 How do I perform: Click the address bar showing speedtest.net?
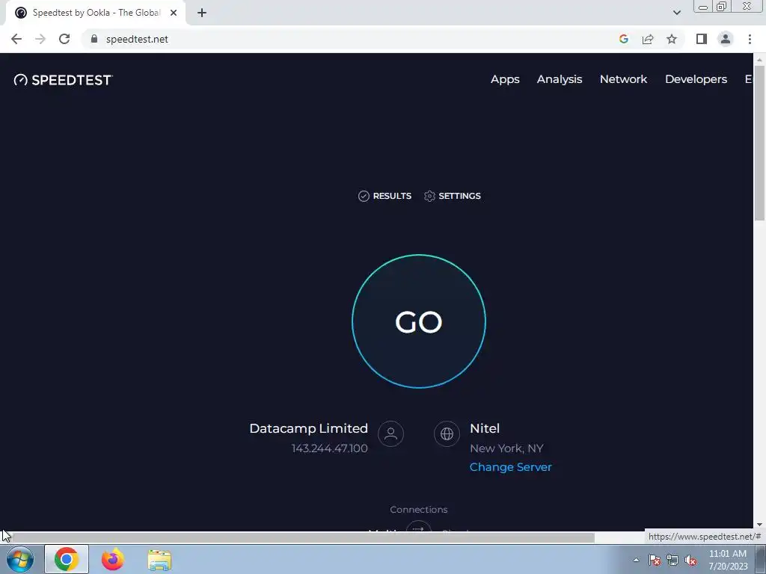pos(350,39)
